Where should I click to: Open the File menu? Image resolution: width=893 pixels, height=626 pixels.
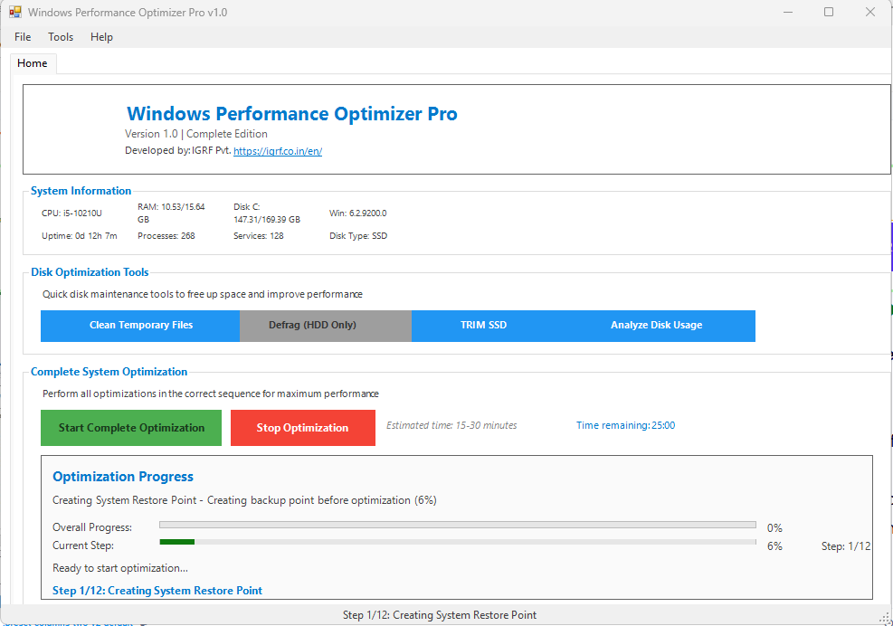pos(23,37)
